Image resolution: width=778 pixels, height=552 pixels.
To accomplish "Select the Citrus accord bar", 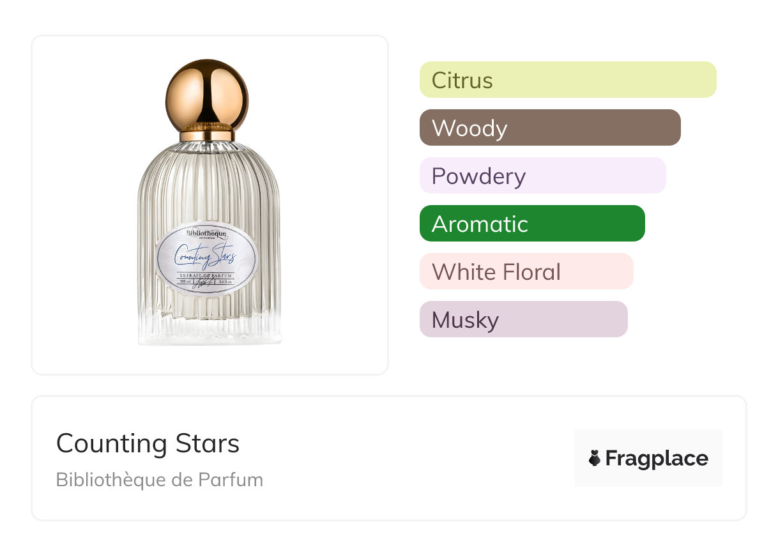I will click(567, 80).
